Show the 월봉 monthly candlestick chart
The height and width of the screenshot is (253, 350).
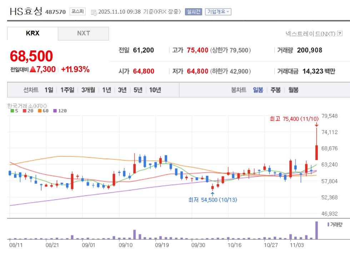coord(293,90)
